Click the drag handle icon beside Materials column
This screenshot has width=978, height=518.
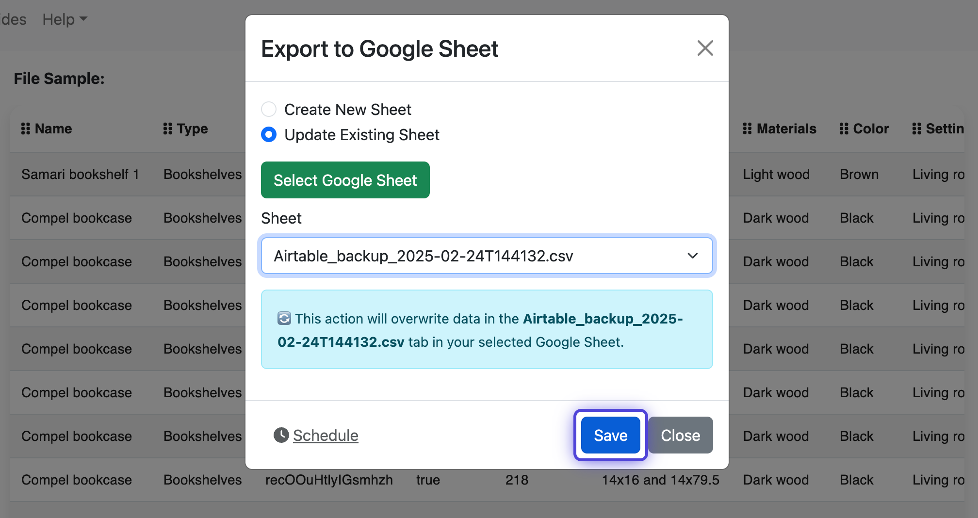coord(748,129)
